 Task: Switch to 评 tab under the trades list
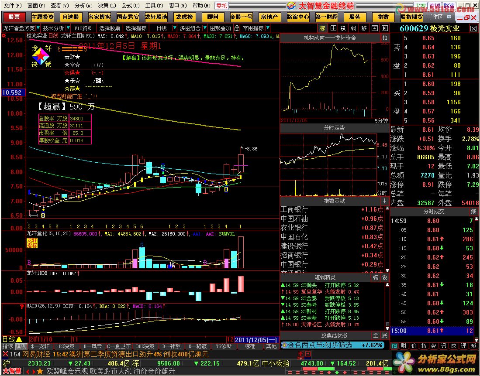pos(463,346)
